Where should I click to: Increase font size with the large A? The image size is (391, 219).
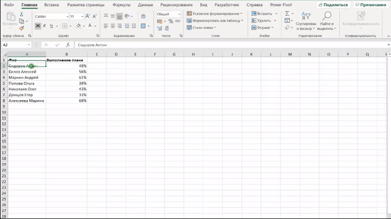tap(88, 16)
